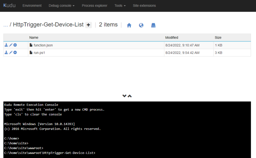
Task: Expand the Debug console dropdown
Action: coord(62,6)
